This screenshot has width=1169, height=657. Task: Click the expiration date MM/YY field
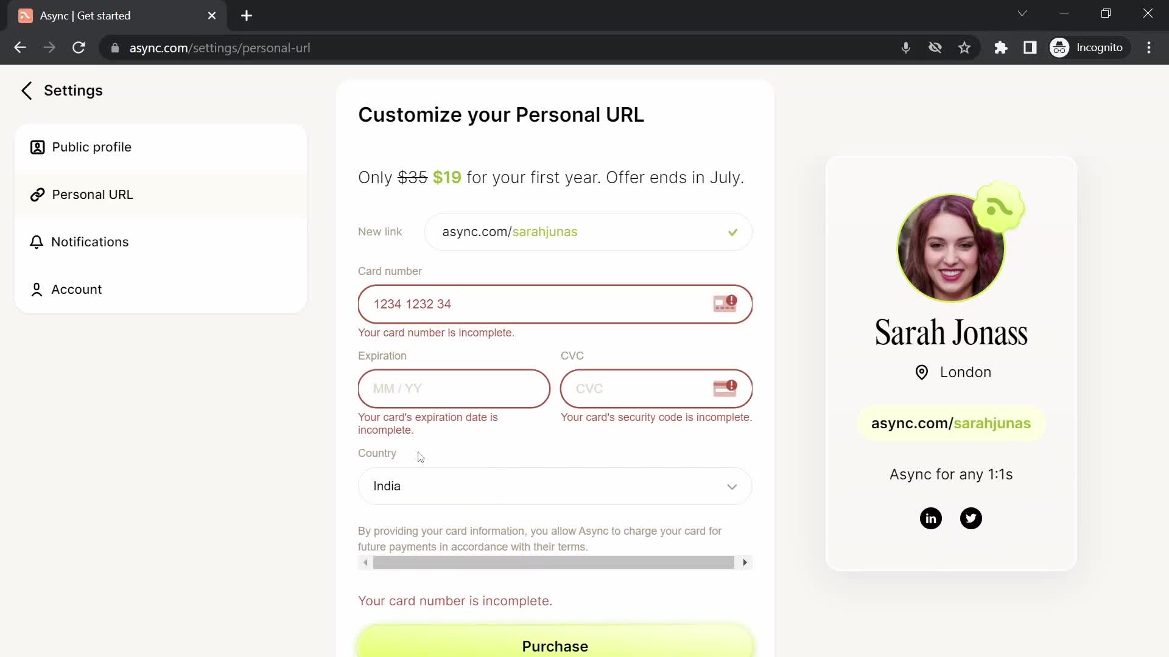[454, 389]
